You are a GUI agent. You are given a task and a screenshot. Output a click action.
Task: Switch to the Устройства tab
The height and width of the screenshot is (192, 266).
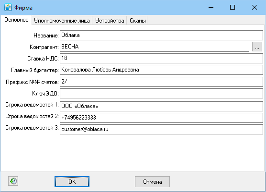coord(110,21)
